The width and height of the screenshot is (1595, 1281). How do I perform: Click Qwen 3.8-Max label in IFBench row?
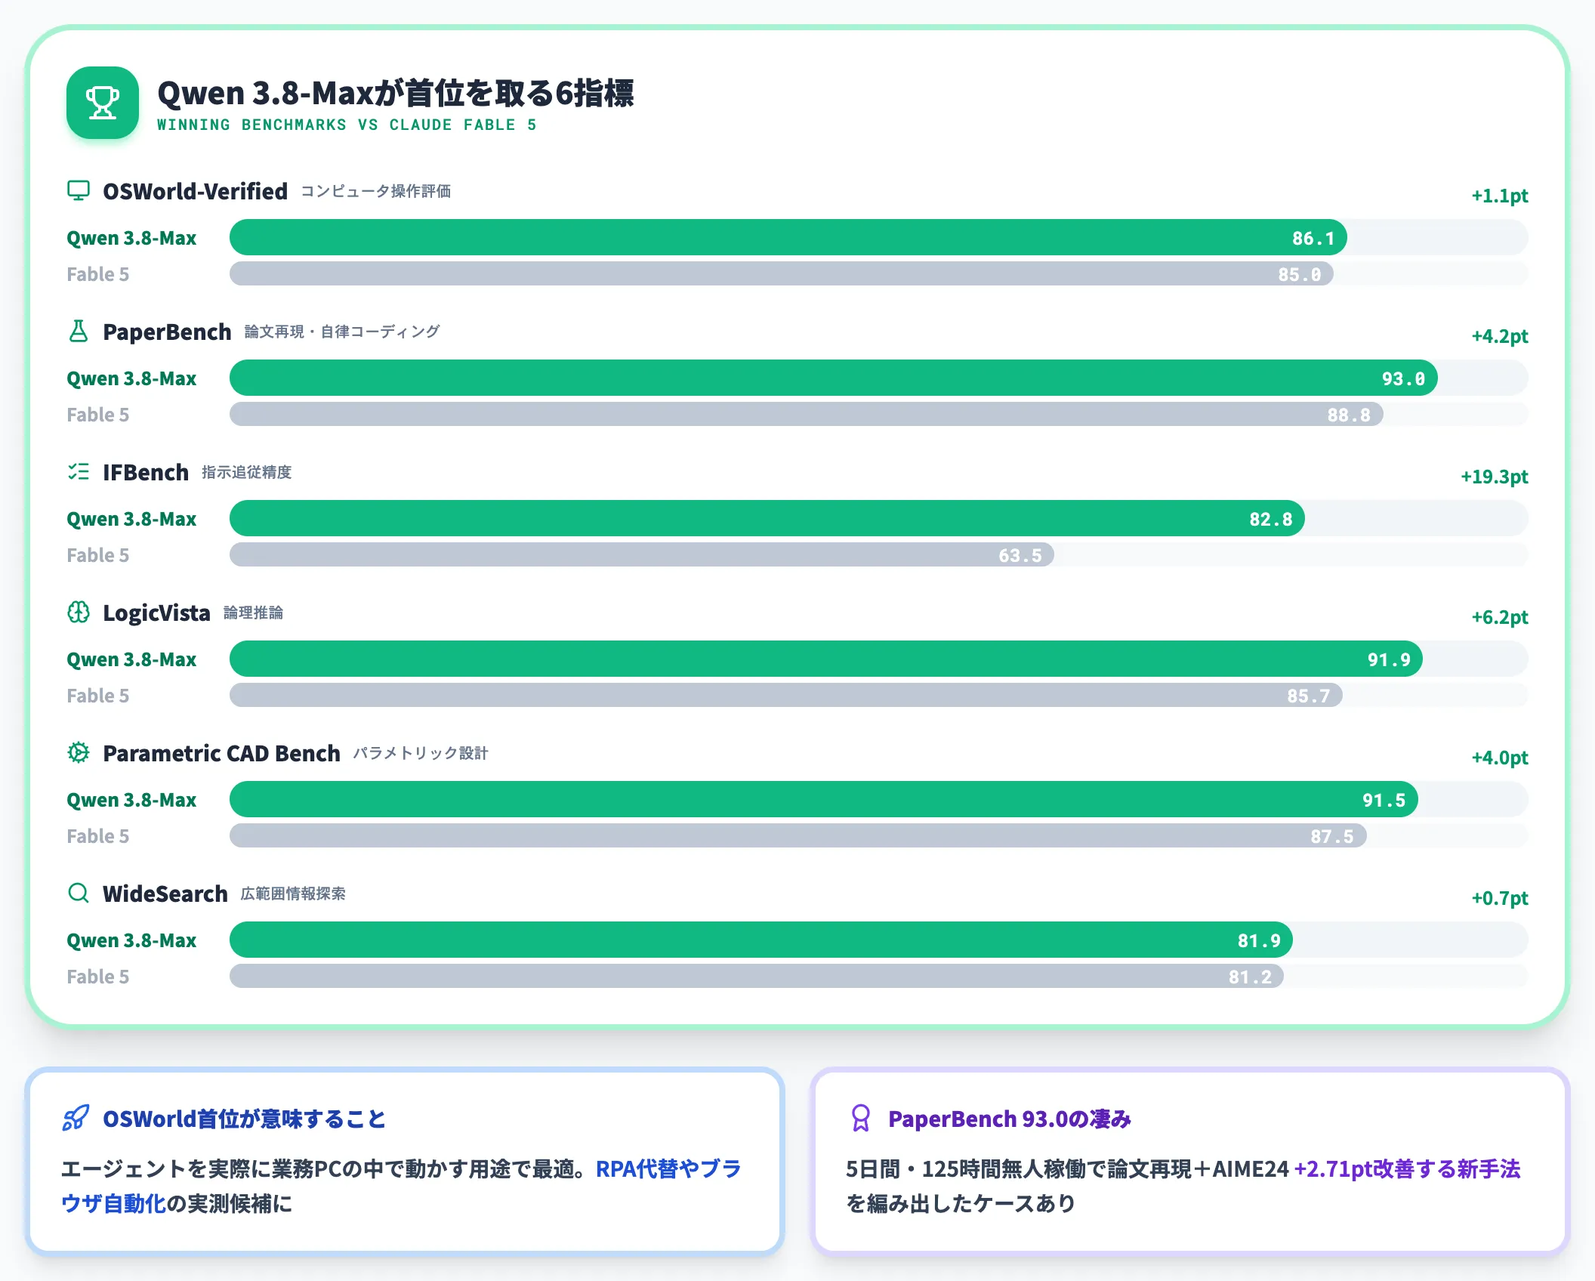tap(131, 519)
